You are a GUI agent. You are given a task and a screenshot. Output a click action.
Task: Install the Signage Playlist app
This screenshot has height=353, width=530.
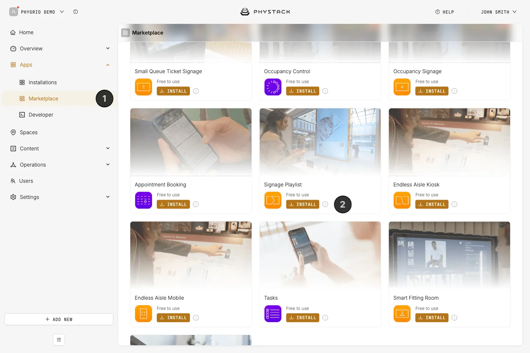point(303,204)
